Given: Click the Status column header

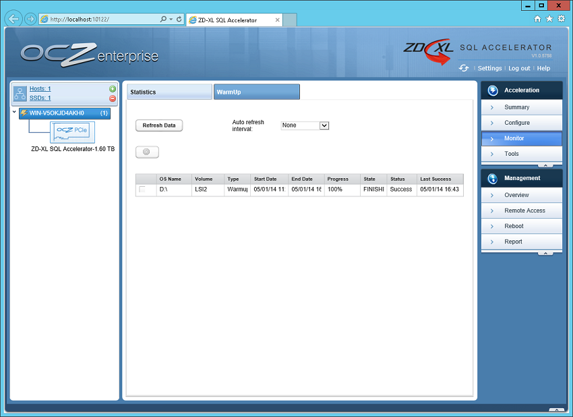Looking at the screenshot, I should pyautogui.click(x=402, y=179).
